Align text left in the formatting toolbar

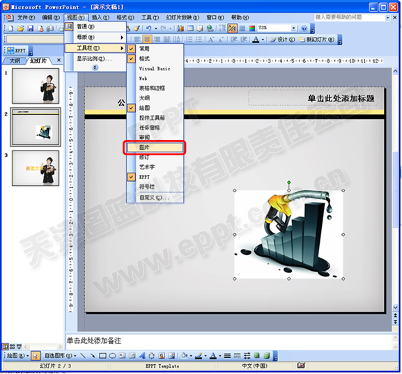coord(137,40)
